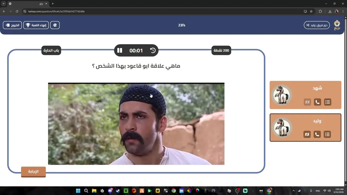The image size is (347, 195).
Task: Click the microphone tray icon
Action: click(x=311, y=191)
